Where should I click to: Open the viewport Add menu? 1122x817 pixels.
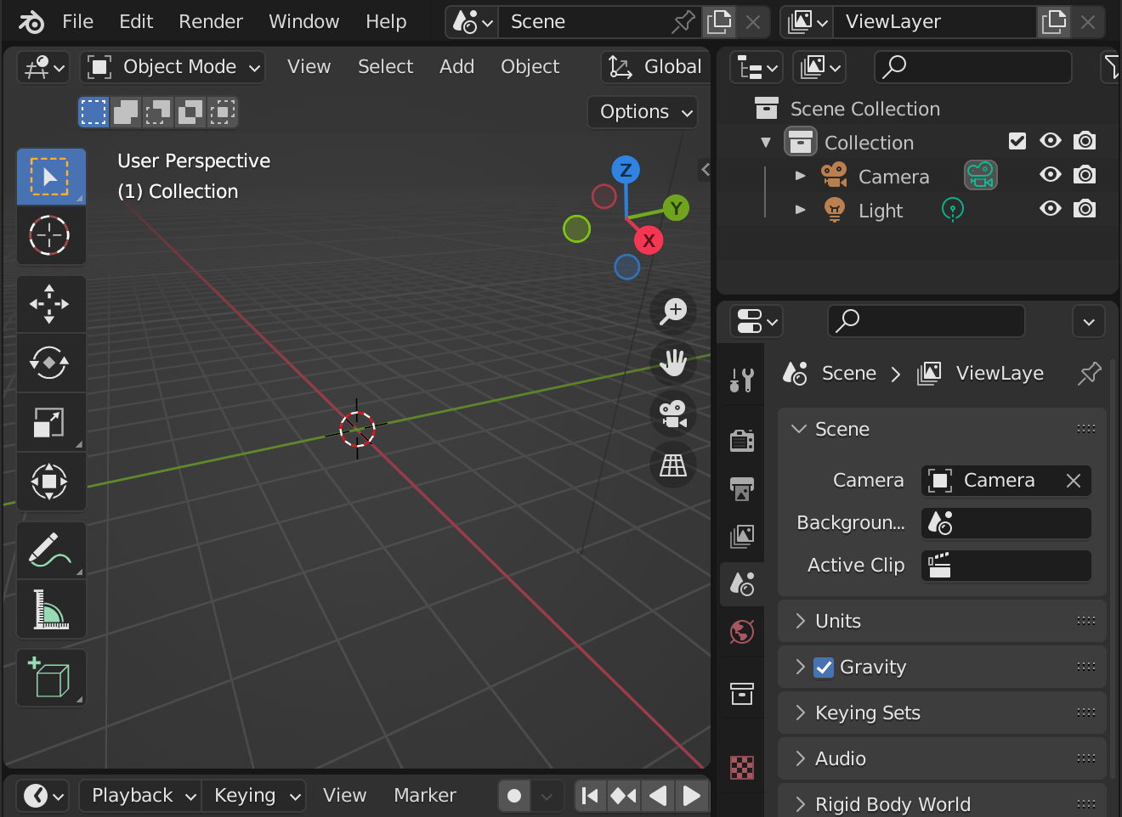456,67
